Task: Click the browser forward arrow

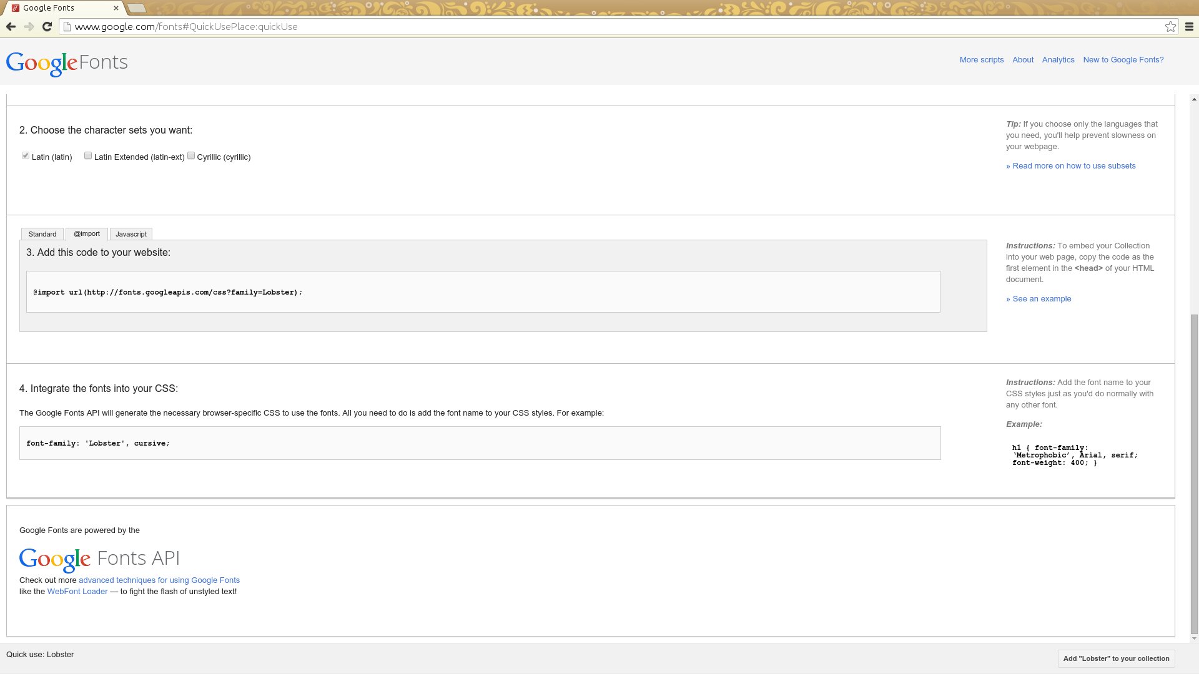Action: point(29,26)
